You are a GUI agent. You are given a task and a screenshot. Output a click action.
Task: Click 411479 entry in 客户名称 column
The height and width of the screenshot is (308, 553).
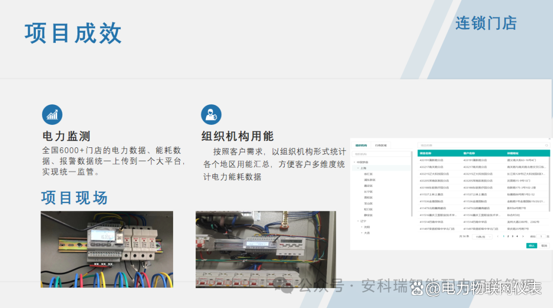(477, 208)
